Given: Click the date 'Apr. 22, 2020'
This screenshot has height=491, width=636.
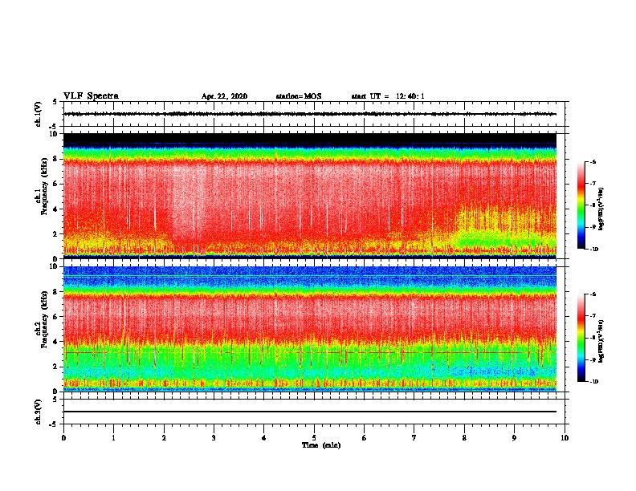Looking at the screenshot, I should [224, 96].
